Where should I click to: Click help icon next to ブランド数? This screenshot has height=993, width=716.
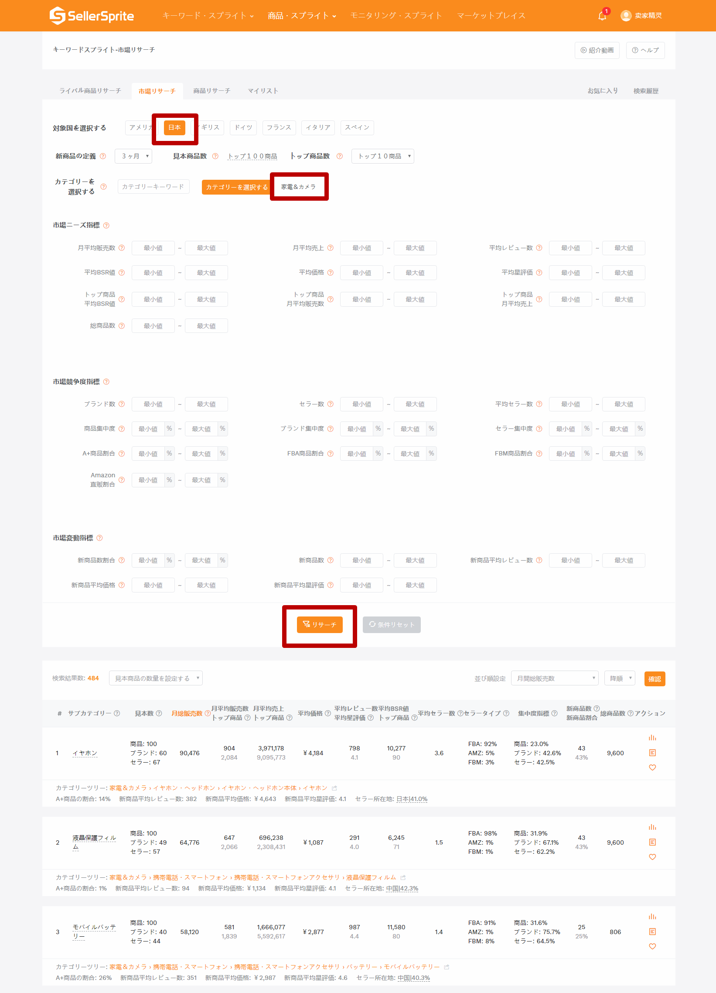(x=122, y=404)
